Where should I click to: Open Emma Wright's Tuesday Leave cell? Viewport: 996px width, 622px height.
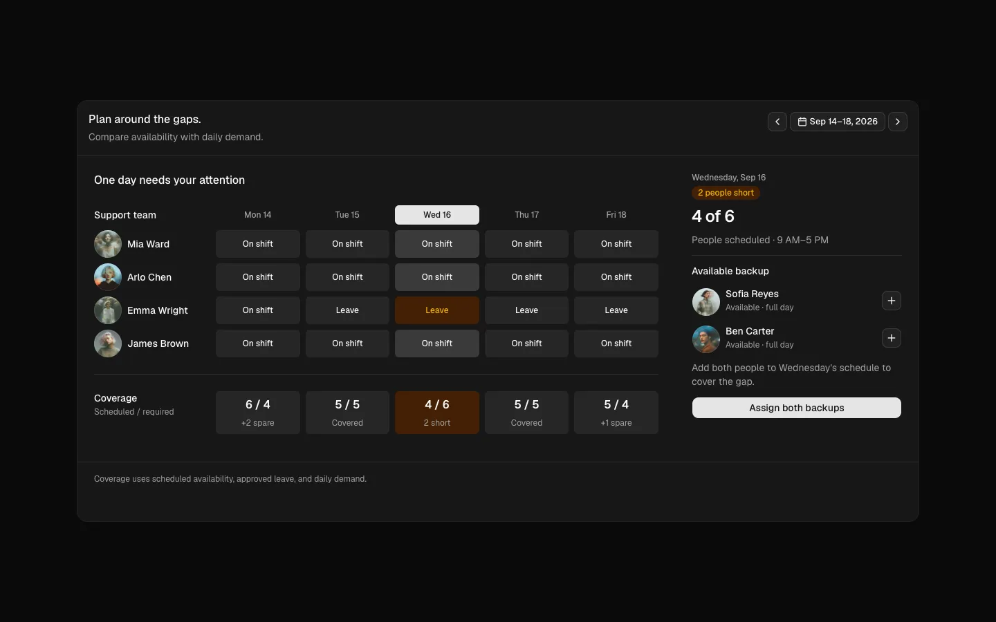tap(347, 310)
